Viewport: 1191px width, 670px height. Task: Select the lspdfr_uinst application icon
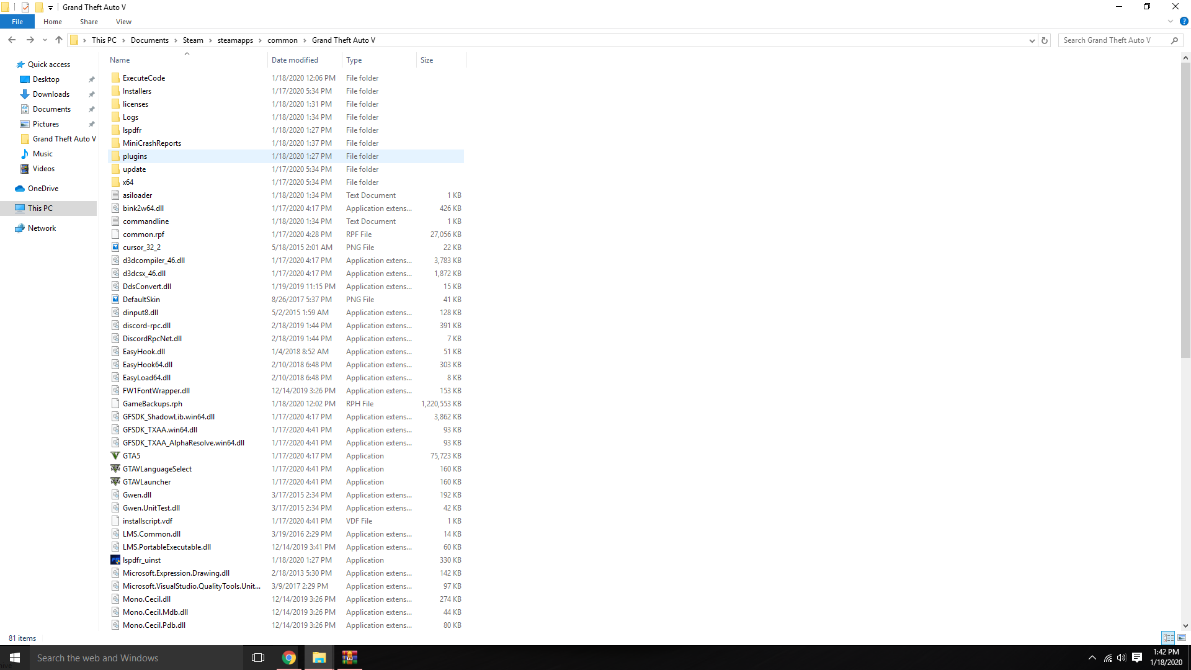(x=115, y=560)
